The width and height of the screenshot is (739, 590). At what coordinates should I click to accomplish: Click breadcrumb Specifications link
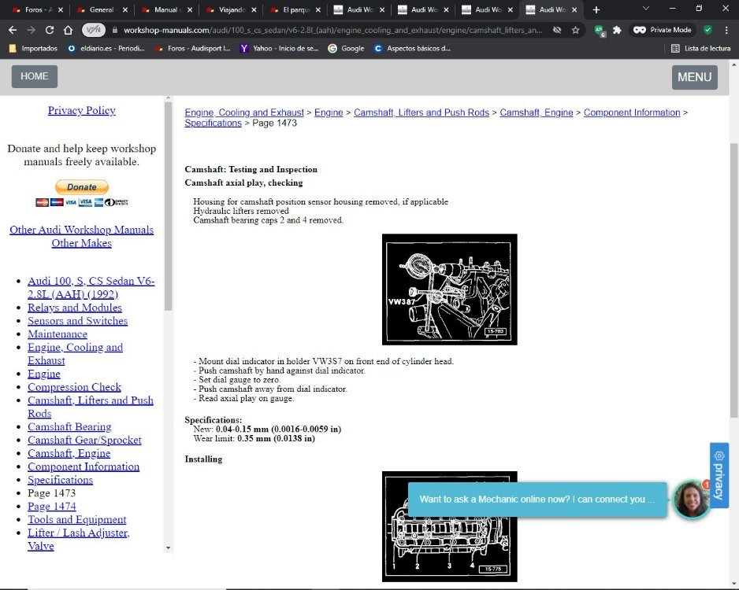point(213,123)
